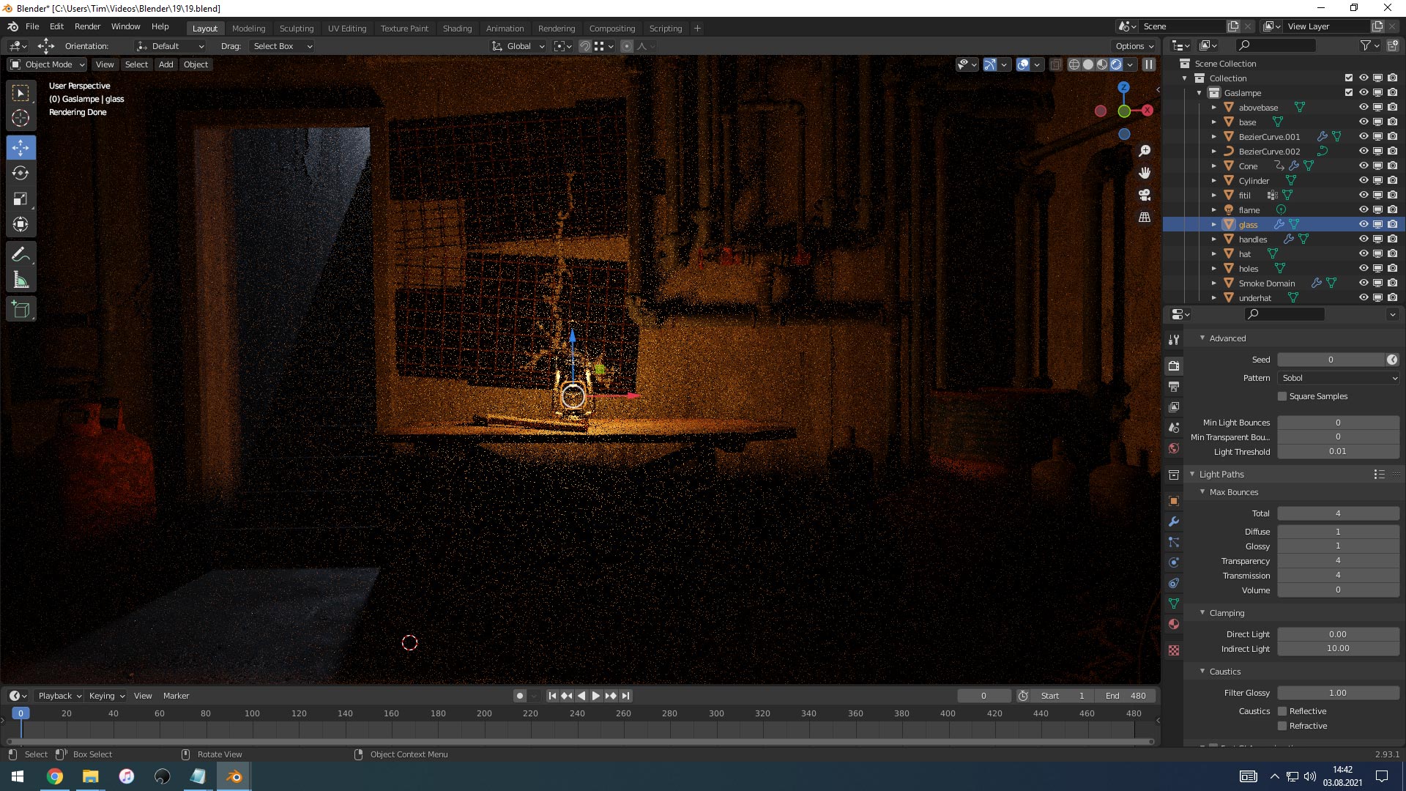Open the World properties tab
1406x791 pixels.
click(x=1174, y=448)
